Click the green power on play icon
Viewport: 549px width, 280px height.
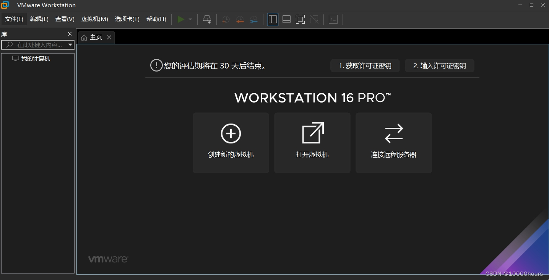tap(181, 19)
